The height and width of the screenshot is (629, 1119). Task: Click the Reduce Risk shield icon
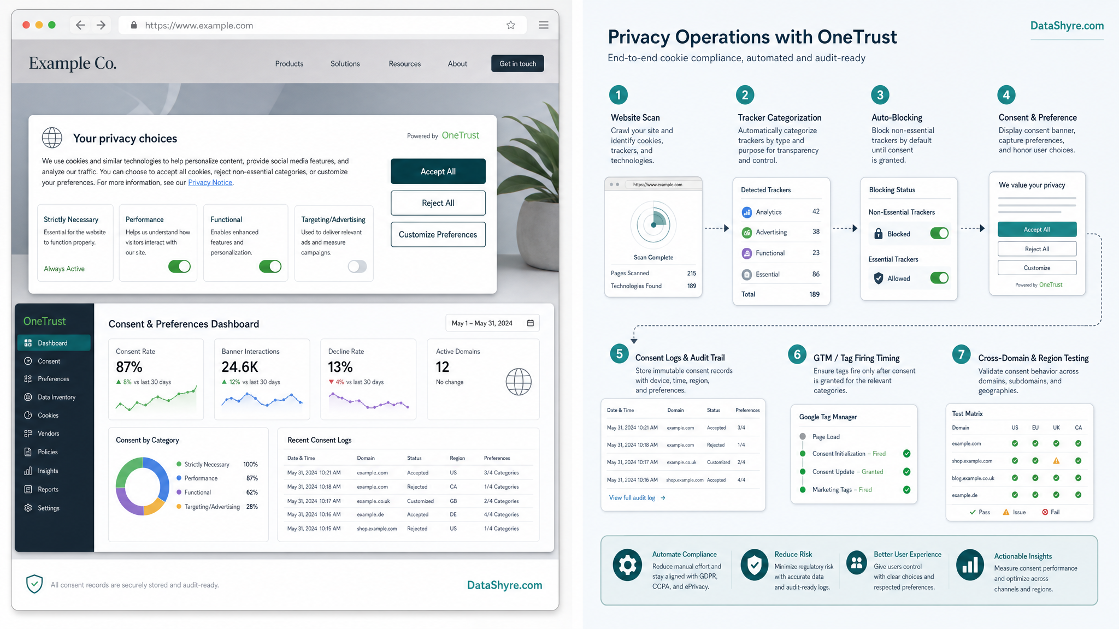pos(755,565)
